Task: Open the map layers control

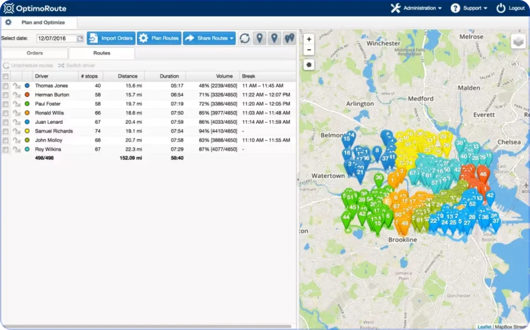Action: [x=518, y=42]
